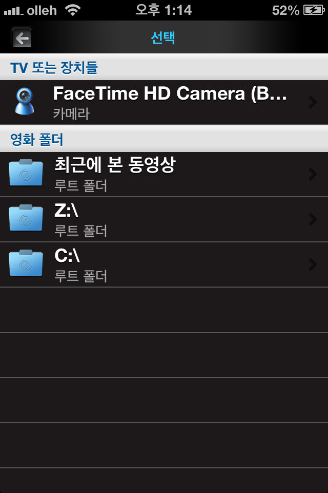Select the FaceTime HD Camera list entry
Screen dimensions: 328x493
tap(164, 103)
